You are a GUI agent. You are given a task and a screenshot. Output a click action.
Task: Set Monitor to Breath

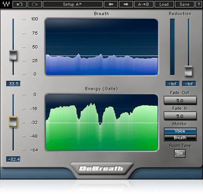coord(180,138)
